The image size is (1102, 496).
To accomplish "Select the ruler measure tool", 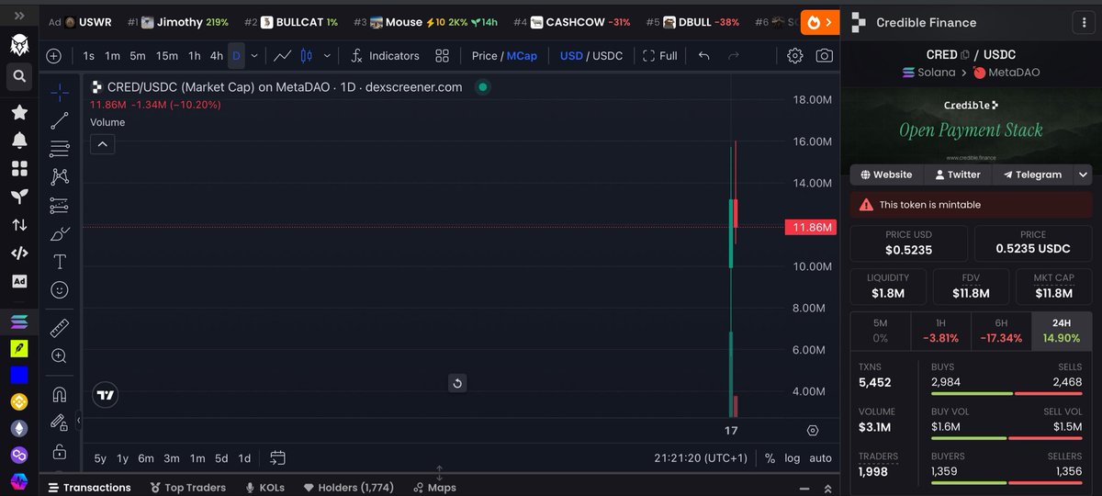I will pos(59,327).
